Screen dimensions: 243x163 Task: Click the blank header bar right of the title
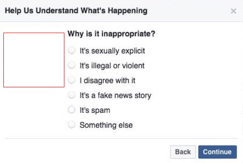tap(188, 11)
